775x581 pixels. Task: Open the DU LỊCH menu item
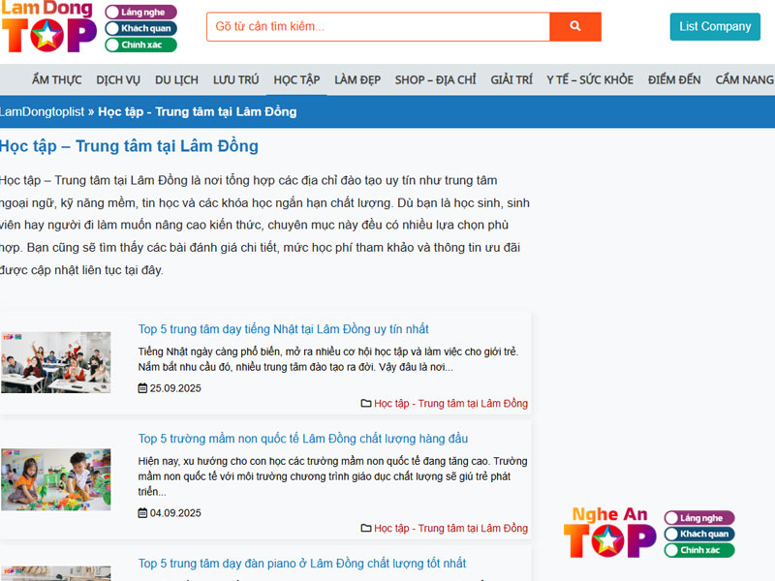[176, 79]
